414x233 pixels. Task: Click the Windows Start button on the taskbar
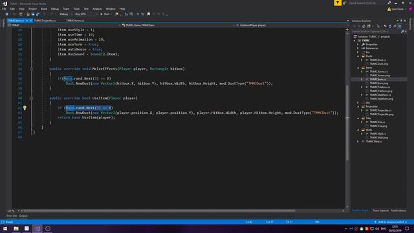[x=5, y=228]
